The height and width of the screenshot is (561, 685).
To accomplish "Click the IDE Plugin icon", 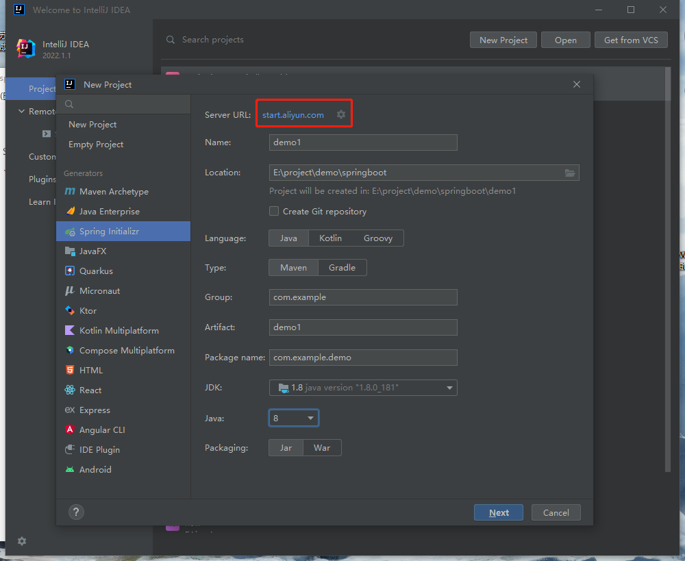I will [70, 449].
